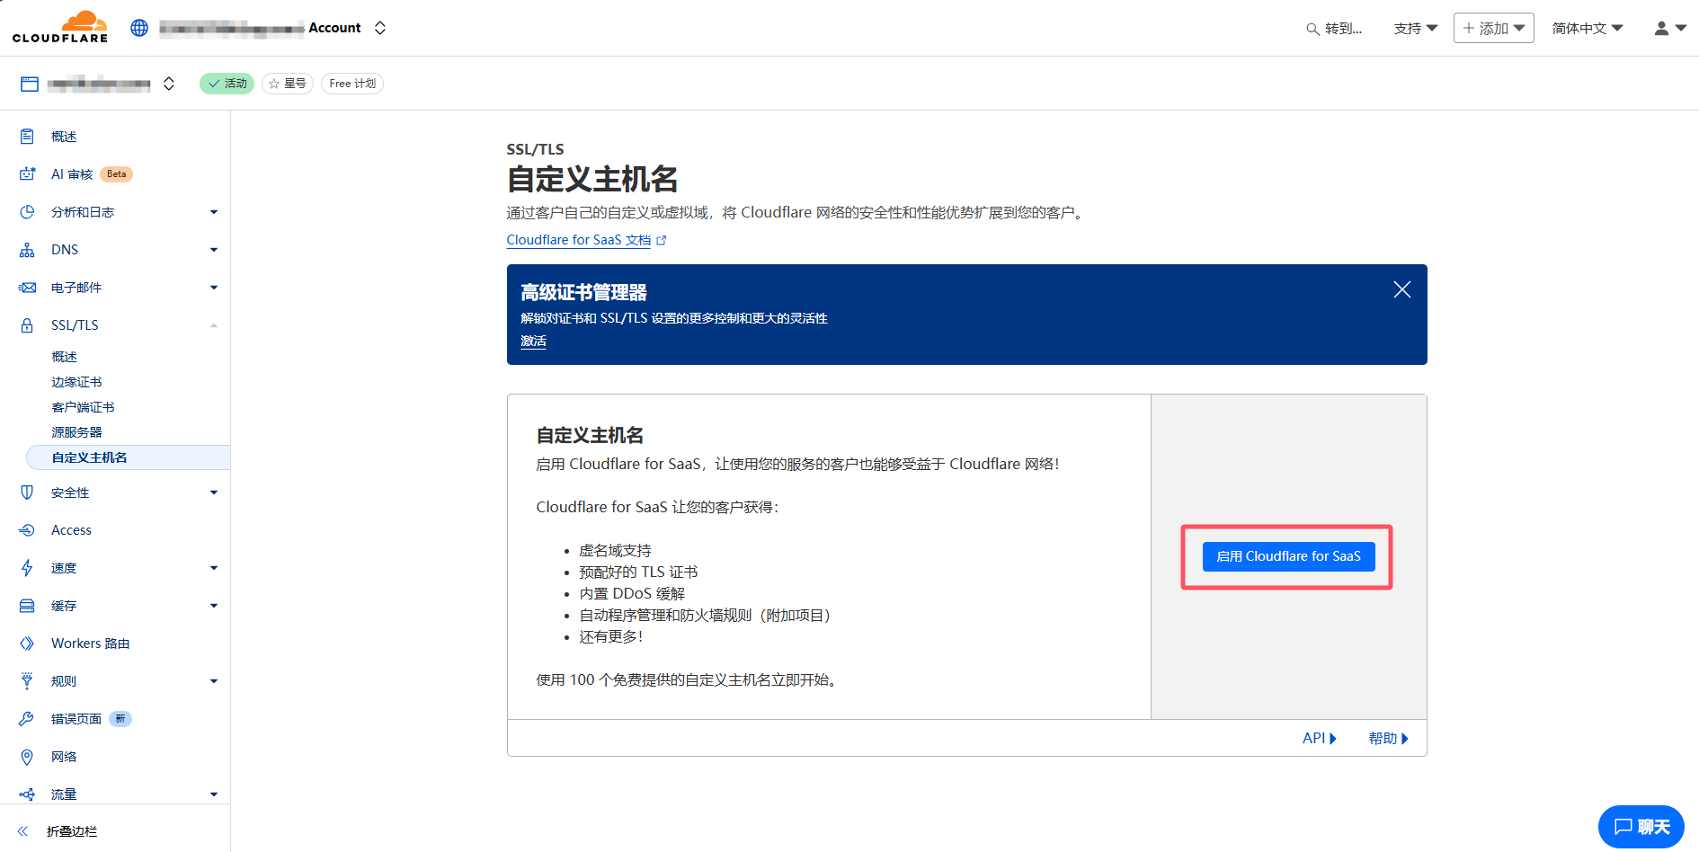
Task: Expand the 安全性 section arrow
Action: tap(214, 493)
